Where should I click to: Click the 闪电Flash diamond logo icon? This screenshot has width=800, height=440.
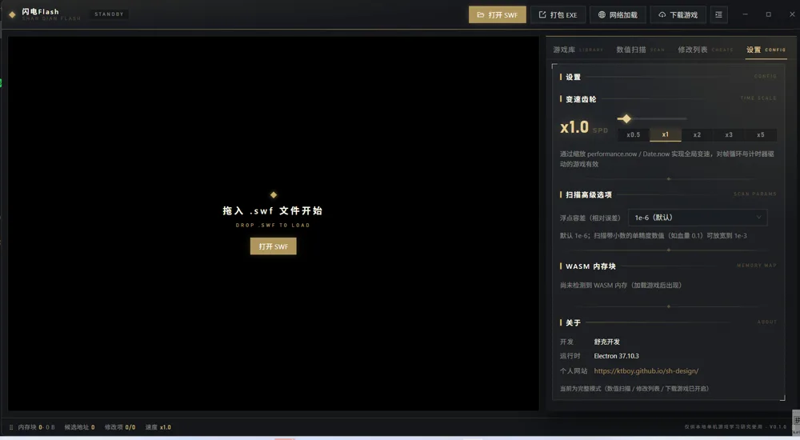click(12, 15)
